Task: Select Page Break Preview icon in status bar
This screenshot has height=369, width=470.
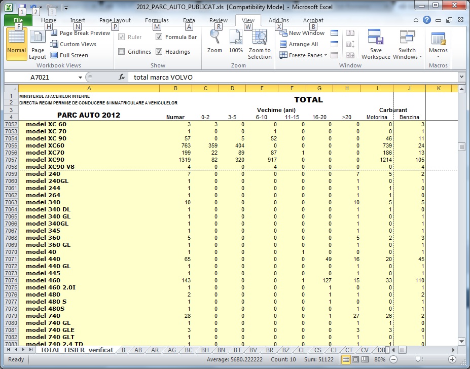Action: [x=365, y=359]
